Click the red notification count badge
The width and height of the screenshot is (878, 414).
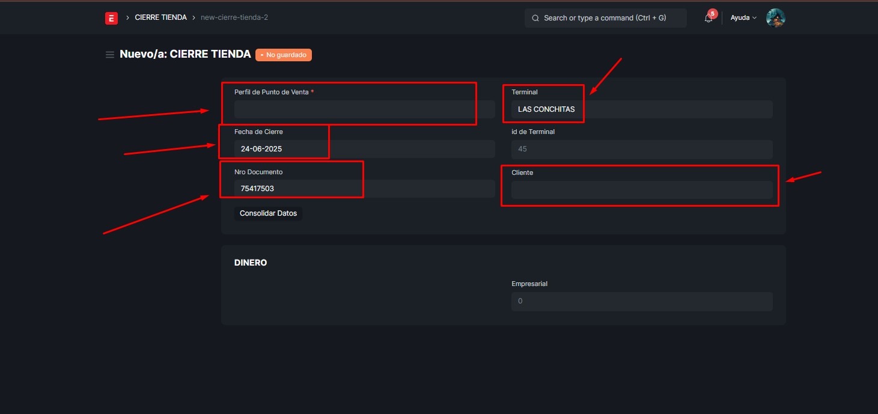click(713, 13)
